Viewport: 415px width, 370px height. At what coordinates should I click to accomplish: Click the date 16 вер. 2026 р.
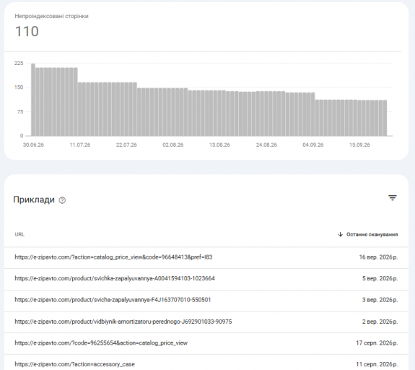[378, 257]
